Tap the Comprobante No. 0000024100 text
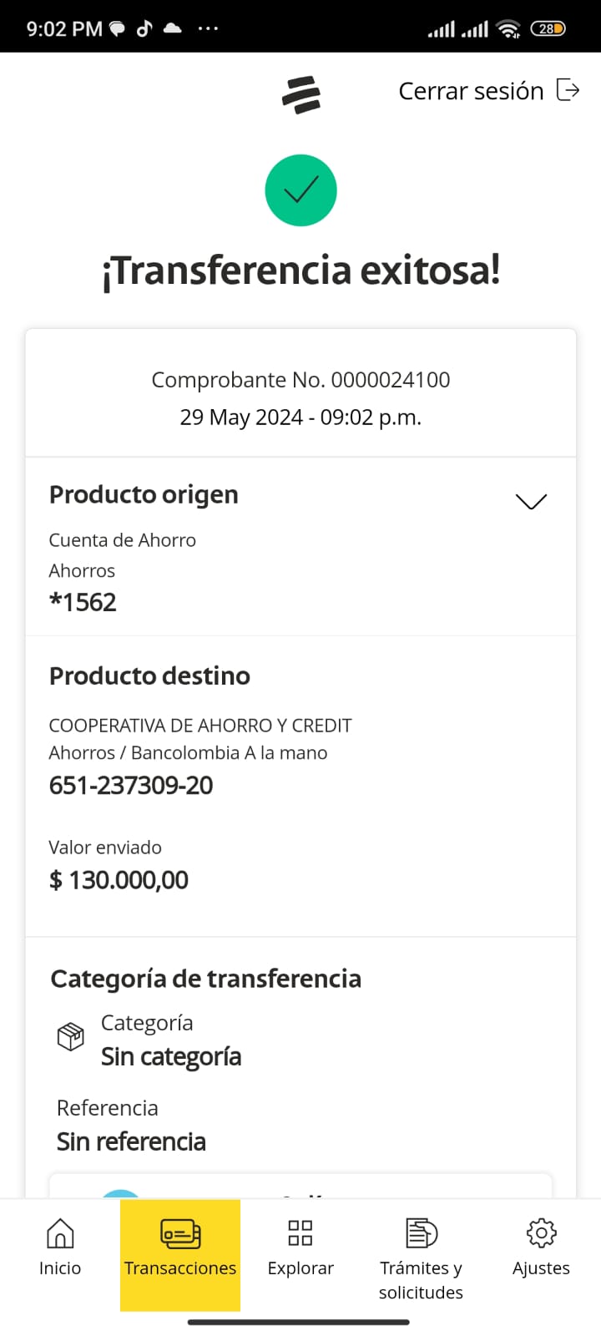The height and width of the screenshot is (1336, 601). [300, 380]
